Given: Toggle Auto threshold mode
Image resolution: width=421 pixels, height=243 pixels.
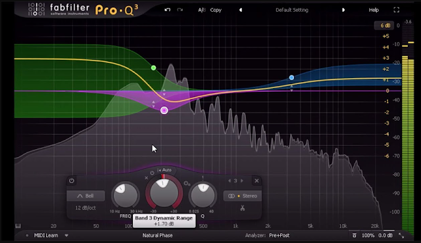Looking at the screenshot, I should (x=164, y=170).
